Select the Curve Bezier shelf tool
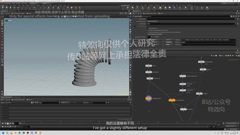The width and height of the screenshot is (240, 135). (x=34, y=7)
